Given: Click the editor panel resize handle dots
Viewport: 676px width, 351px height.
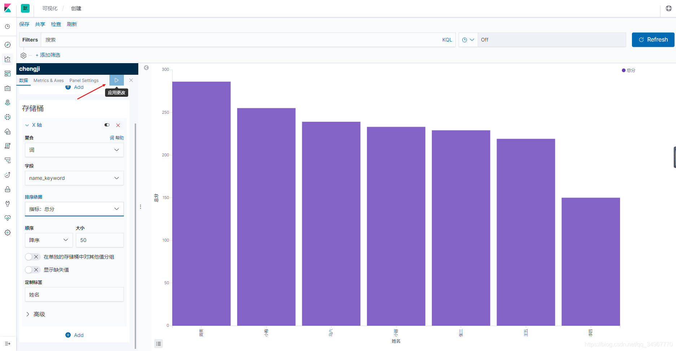Looking at the screenshot, I should tap(140, 207).
